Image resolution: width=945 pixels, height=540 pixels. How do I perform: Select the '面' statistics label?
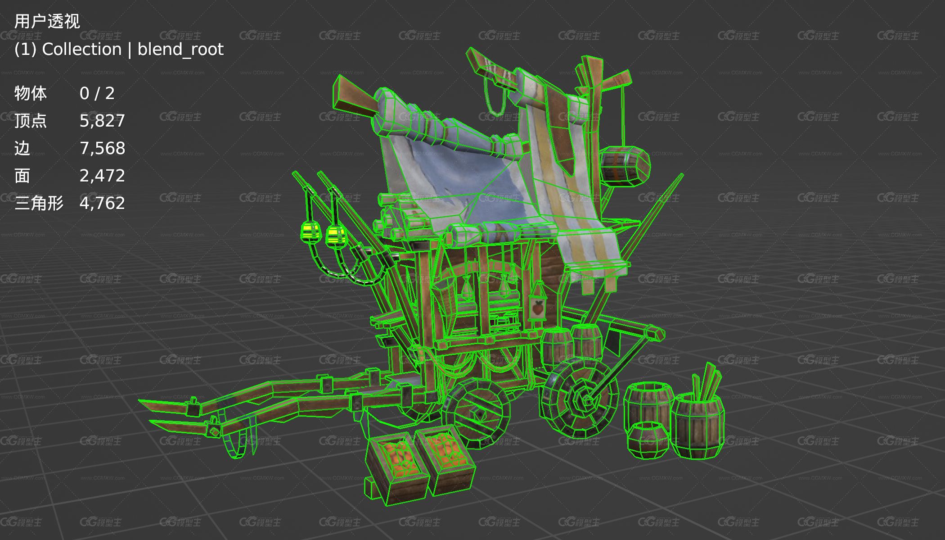22,176
